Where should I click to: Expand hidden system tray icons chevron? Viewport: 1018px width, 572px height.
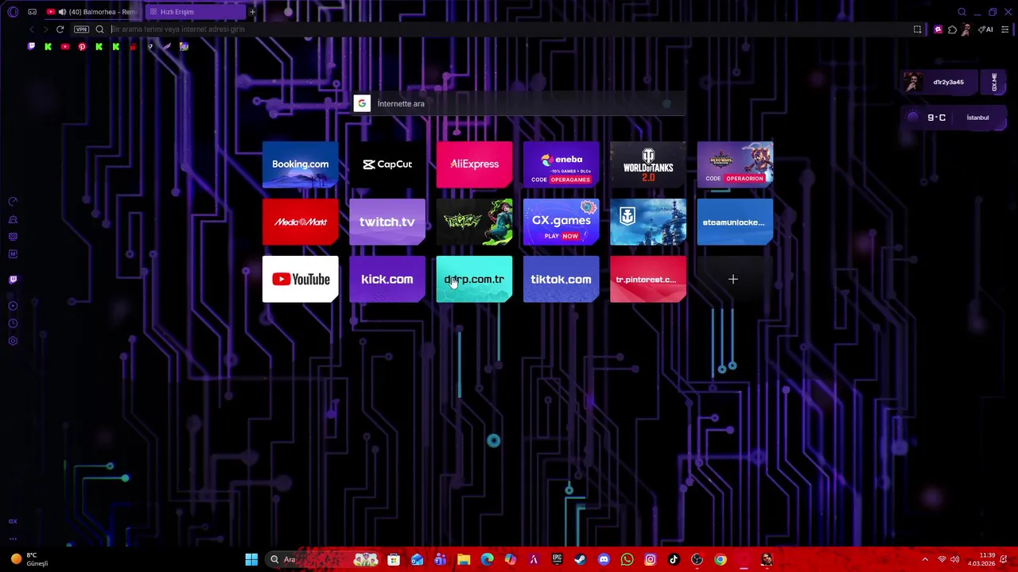coord(925,560)
